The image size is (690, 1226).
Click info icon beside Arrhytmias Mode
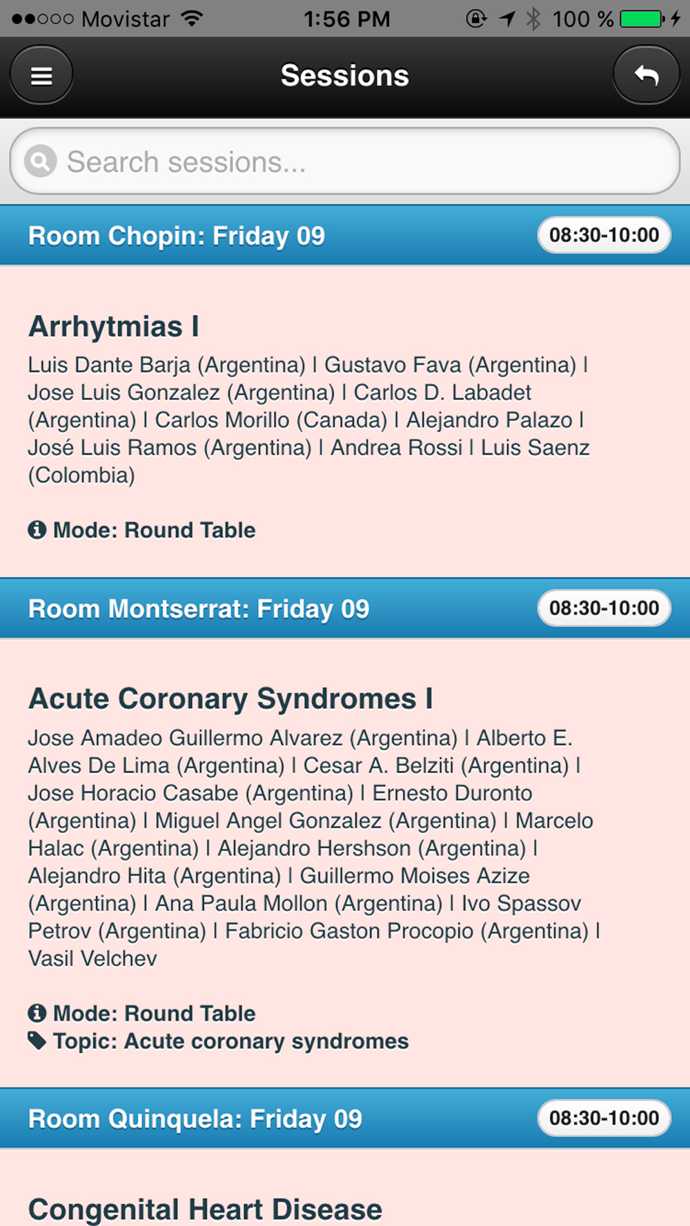pyautogui.click(x=37, y=530)
